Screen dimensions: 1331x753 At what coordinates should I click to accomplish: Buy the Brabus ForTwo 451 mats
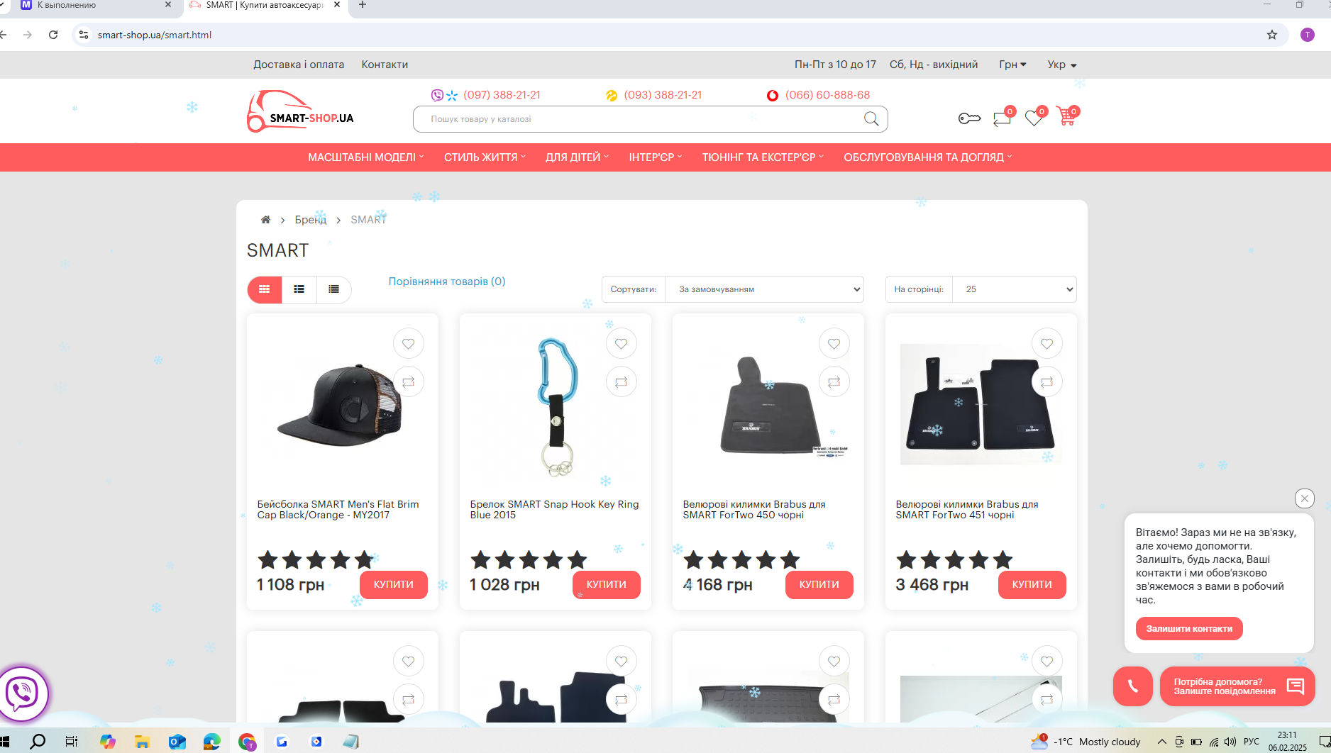pyautogui.click(x=1032, y=585)
